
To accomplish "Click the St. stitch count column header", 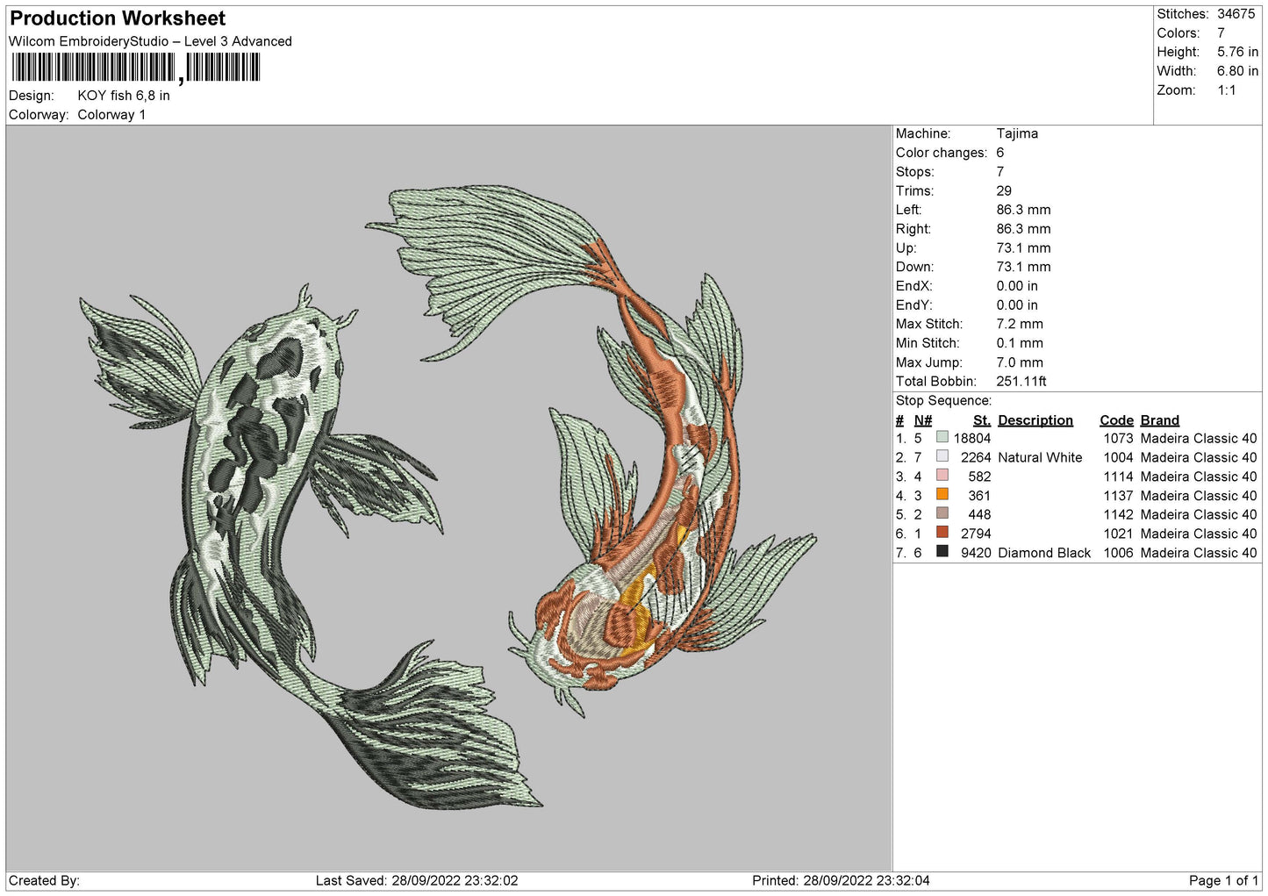I will (981, 420).
